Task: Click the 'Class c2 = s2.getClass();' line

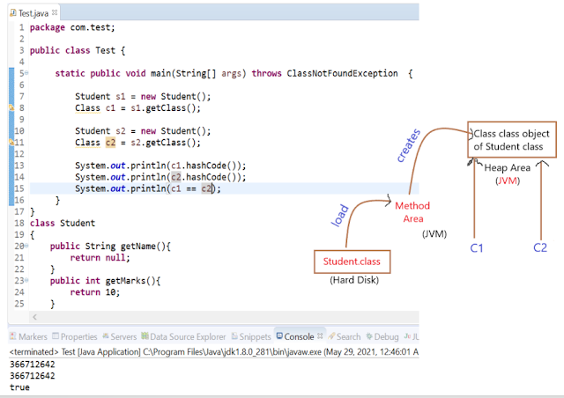Action: click(x=137, y=143)
